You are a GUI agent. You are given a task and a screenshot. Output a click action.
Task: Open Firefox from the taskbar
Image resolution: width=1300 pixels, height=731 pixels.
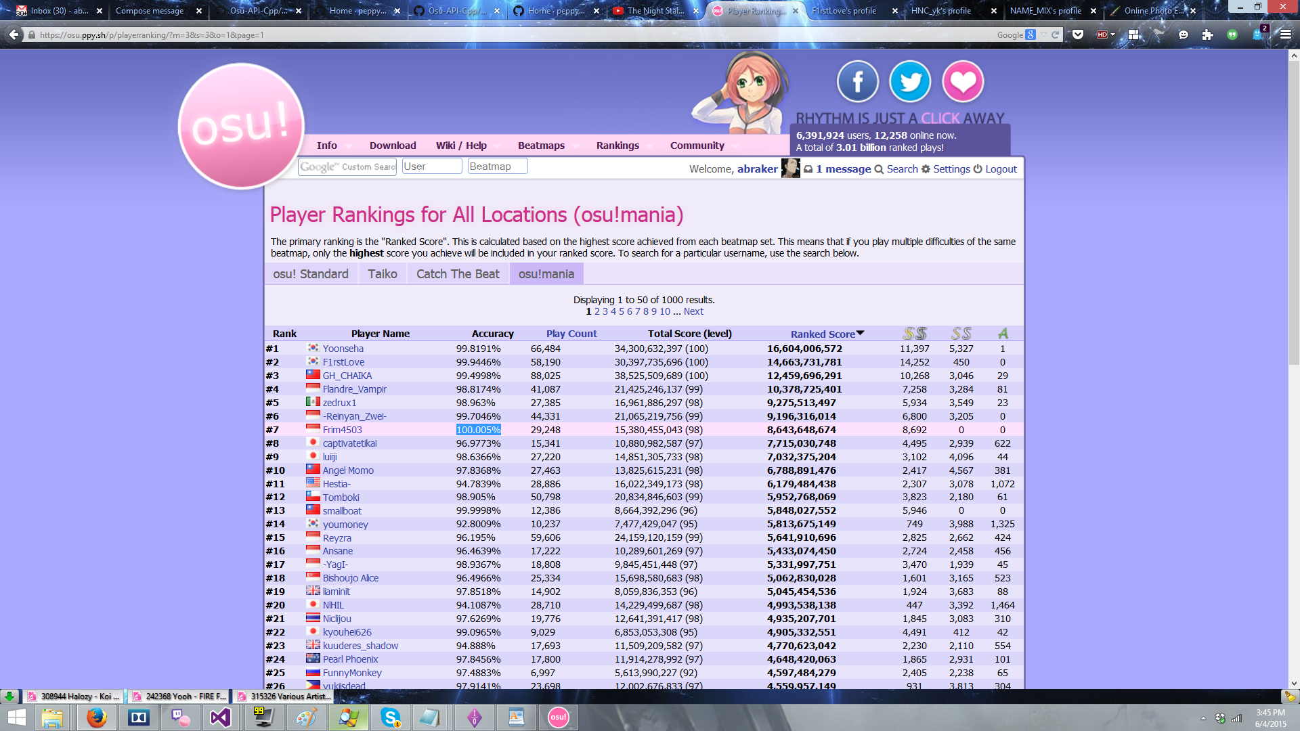coord(97,717)
